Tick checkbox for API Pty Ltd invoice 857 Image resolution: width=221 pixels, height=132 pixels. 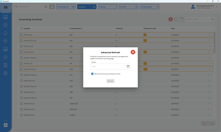(x=21, y=35)
